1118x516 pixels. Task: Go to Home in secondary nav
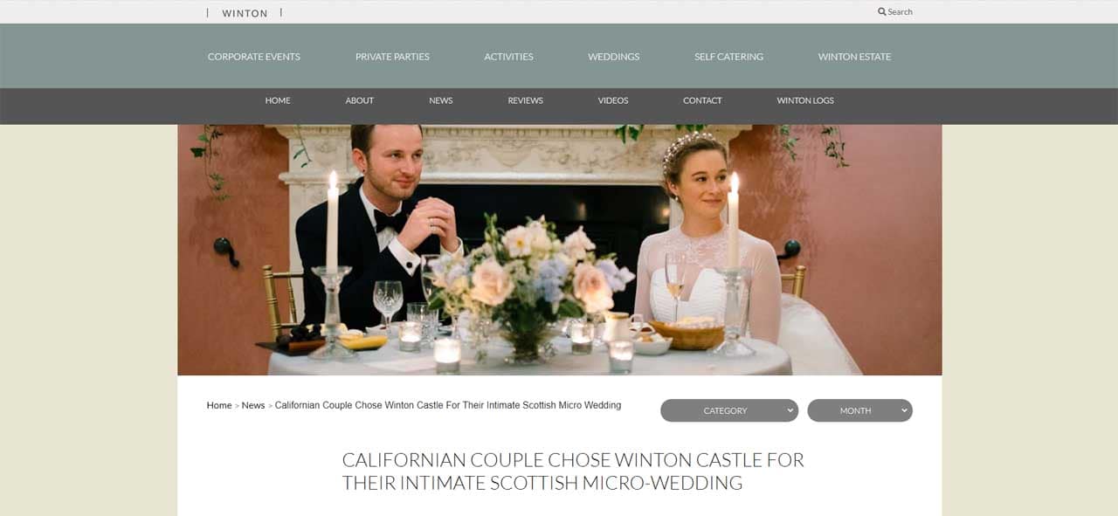click(x=278, y=100)
